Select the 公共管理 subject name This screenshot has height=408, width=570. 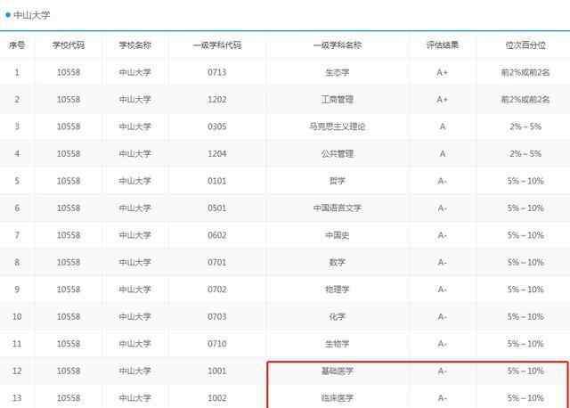(x=338, y=154)
